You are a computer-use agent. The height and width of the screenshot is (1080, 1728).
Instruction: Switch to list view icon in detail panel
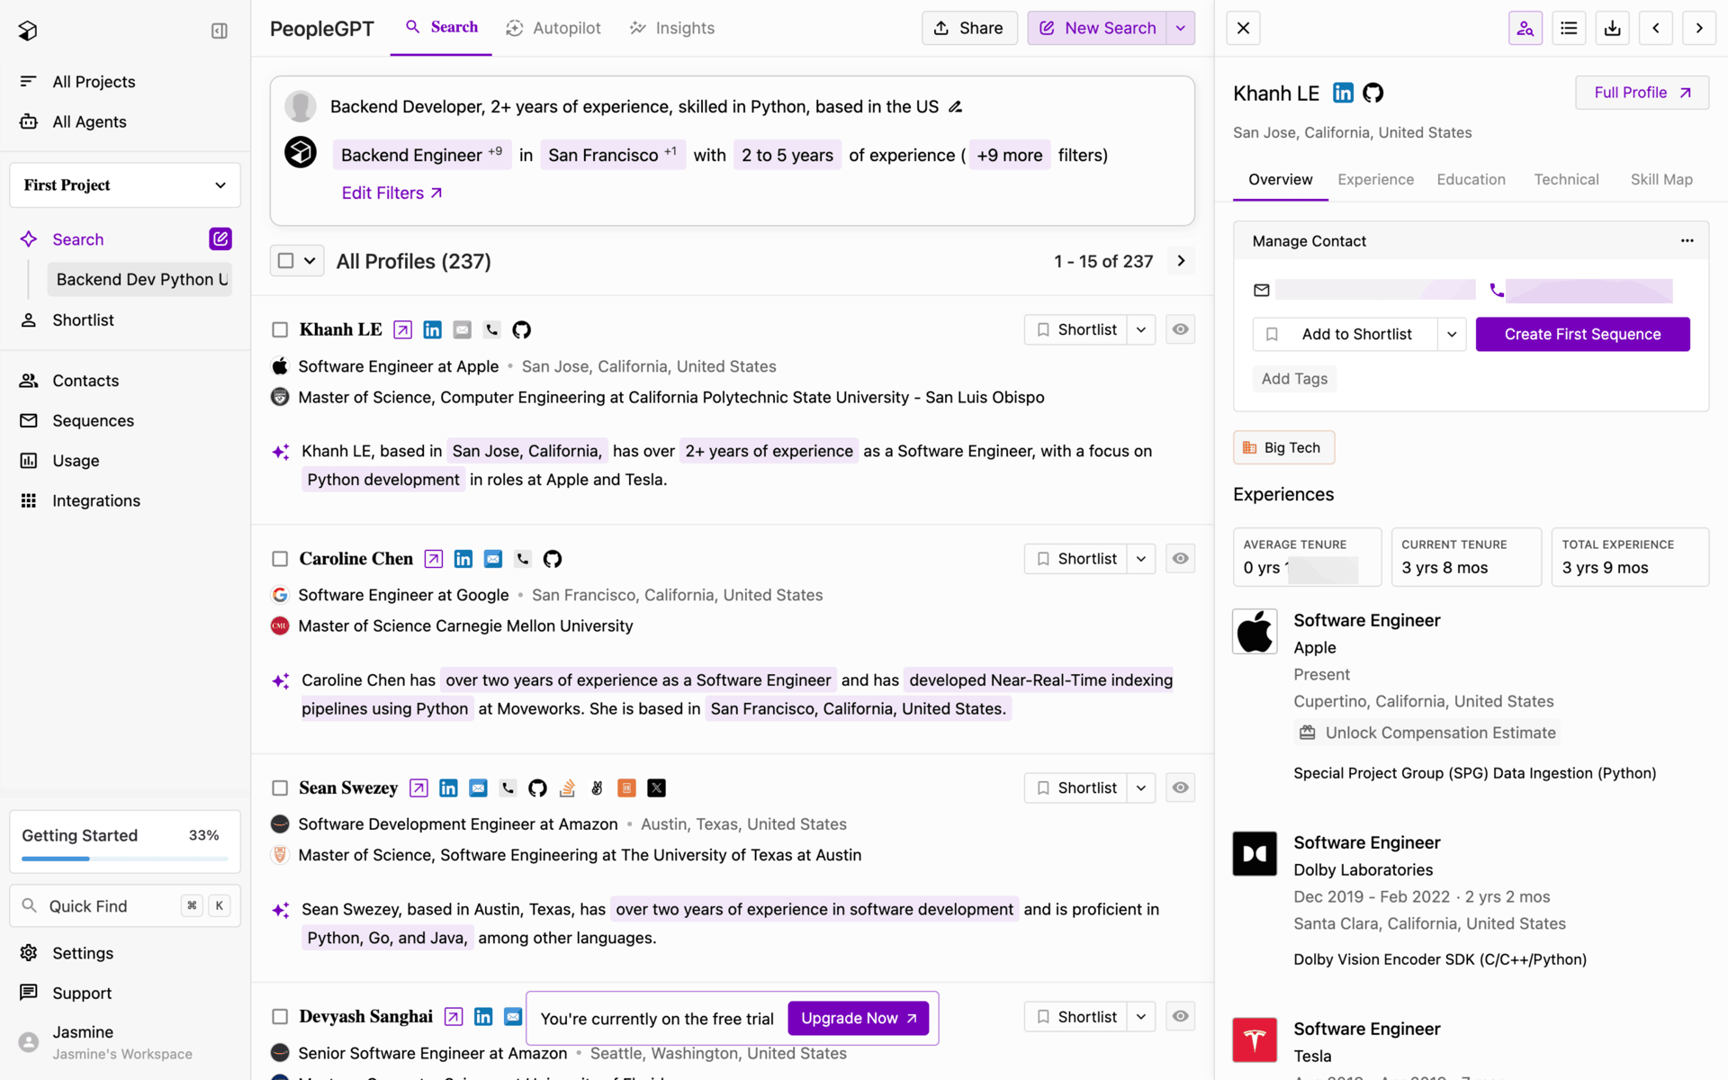[1569, 28]
